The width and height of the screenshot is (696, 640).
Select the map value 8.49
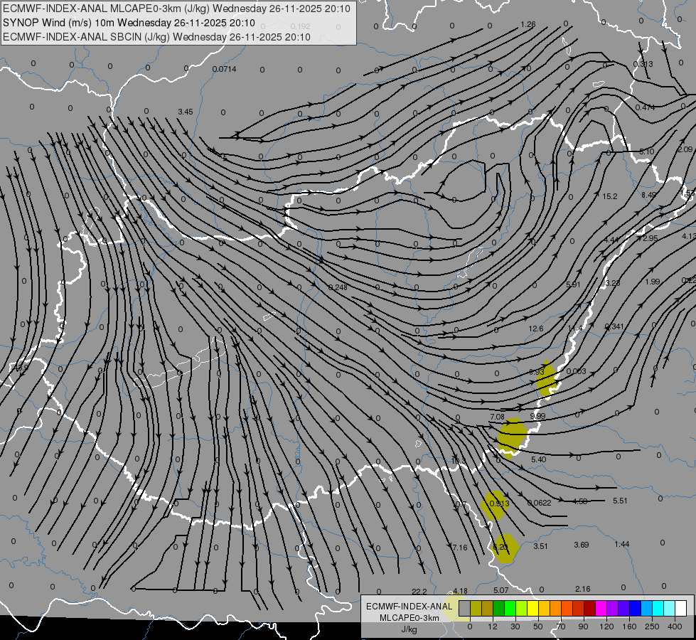coord(648,195)
